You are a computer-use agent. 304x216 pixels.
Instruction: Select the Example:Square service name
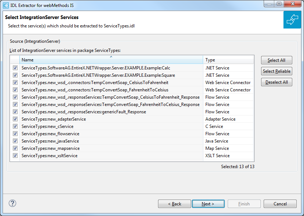pyautogui.click(x=98, y=75)
